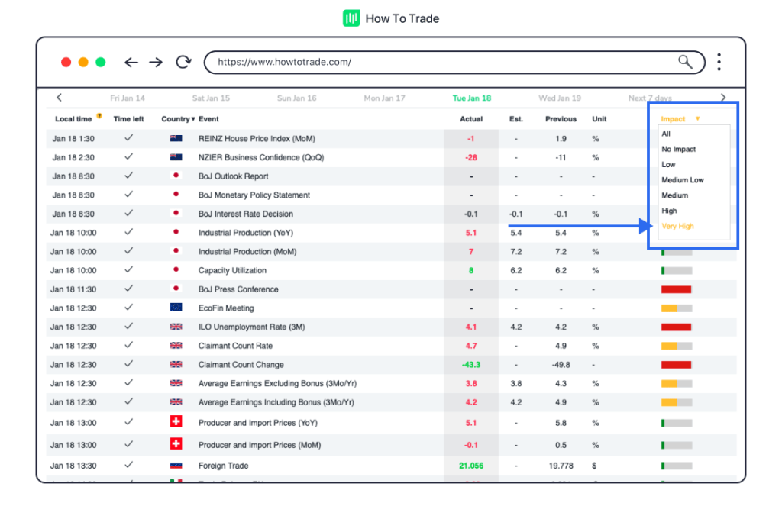Screen dimensions: 782x519
Task: Switch to the Mon Jan 17 tab
Action: tap(384, 98)
